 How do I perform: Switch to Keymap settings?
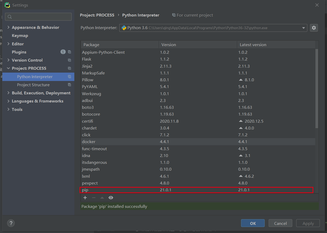20,35
